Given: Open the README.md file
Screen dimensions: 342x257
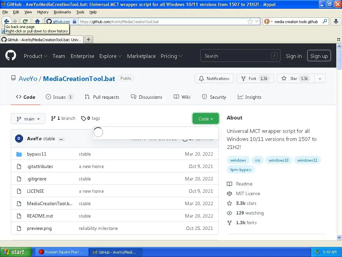Looking at the screenshot, I should [40, 216].
